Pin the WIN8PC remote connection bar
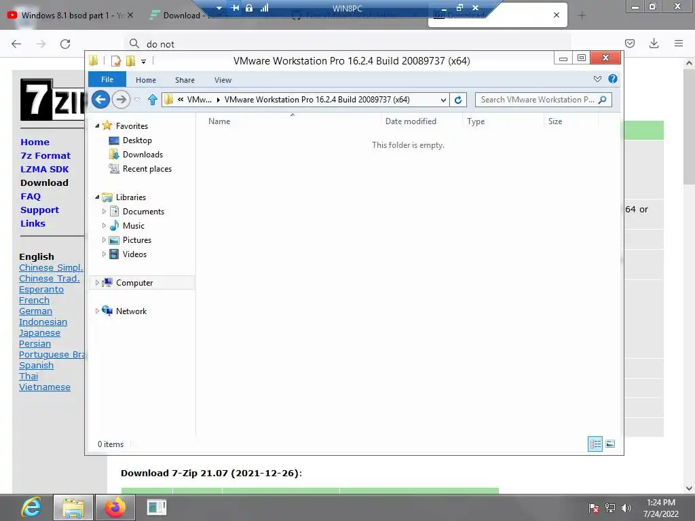Image resolution: width=695 pixels, height=521 pixels. tap(236, 8)
